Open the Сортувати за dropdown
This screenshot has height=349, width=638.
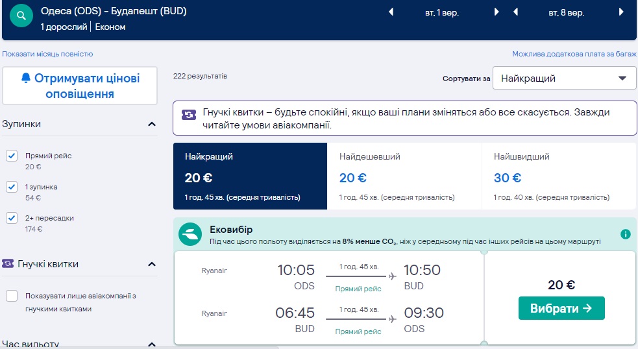click(563, 78)
